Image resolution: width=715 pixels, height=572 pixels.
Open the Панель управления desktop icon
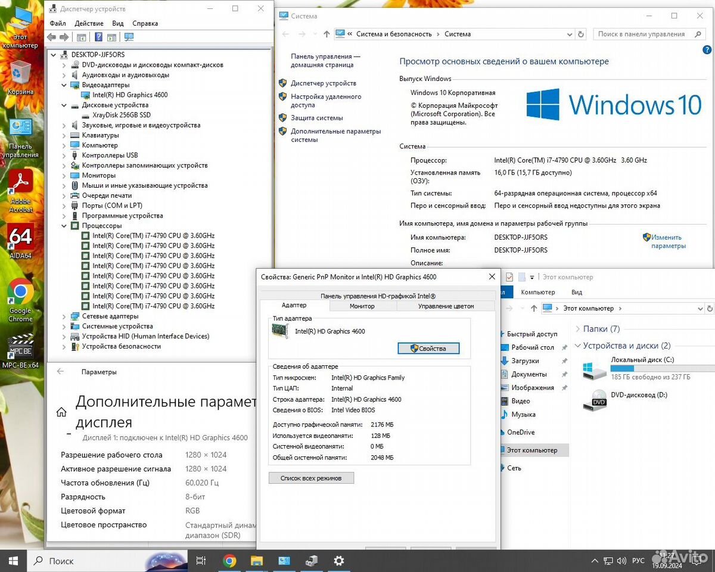tap(21, 138)
